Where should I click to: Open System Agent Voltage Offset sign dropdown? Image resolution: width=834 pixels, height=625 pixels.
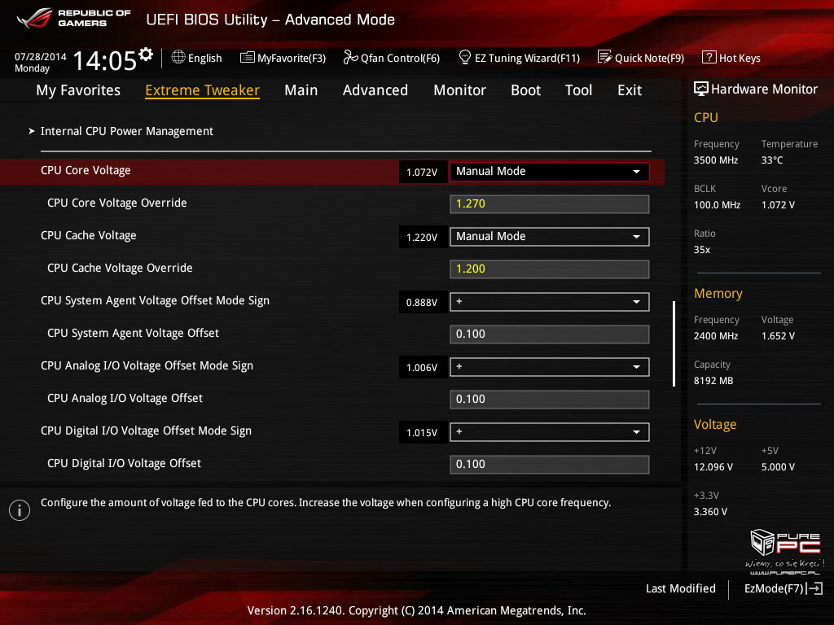549,302
